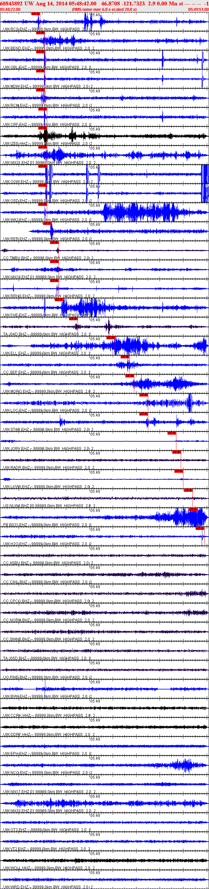The width and height of the screenshot is (209, 889).
Task: Click the red pick flag on UW.MORO trace
Action: coord(130,376)
